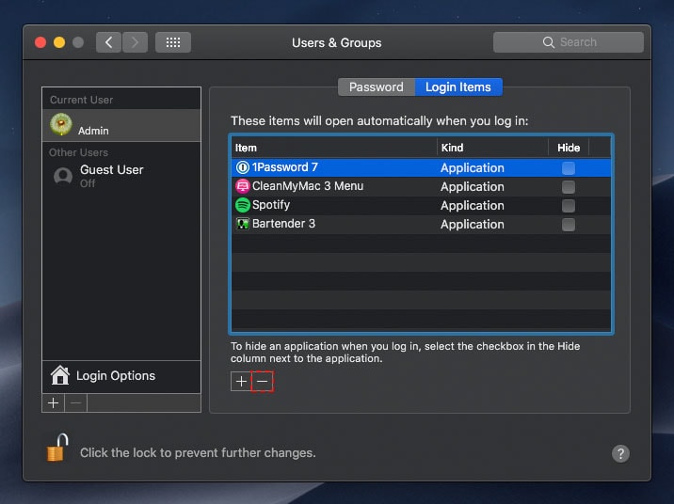The height and width of the screenshot is (504, 674).
Task: Click the forward arrow navigation button
Action: [x=135, y=42]
